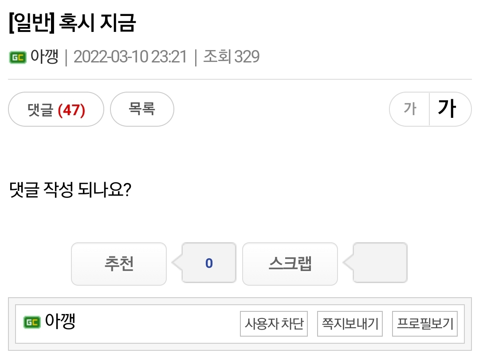
Task: Go back to the list via 목록
Action: coord(142,109)
